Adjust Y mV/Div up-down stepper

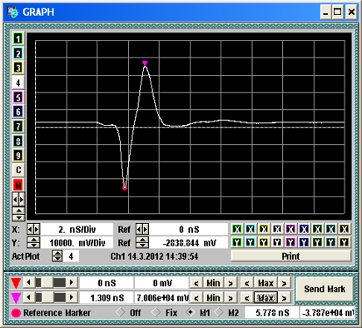(x=33, y=242)
